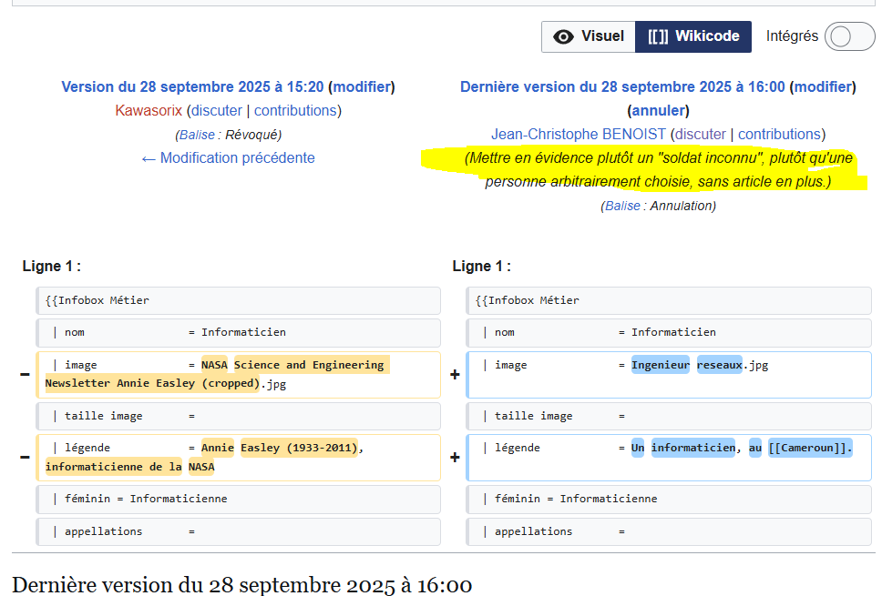Screen dimensions: 882x596
Task: Click the added légende line mentioning Cameroun
Action: coord(668,457)
